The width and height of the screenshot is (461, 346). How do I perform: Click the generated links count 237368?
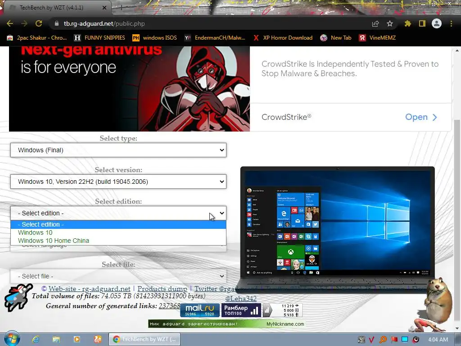coord(169,306)
